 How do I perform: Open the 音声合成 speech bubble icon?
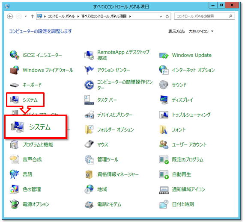tap(15, 159)
